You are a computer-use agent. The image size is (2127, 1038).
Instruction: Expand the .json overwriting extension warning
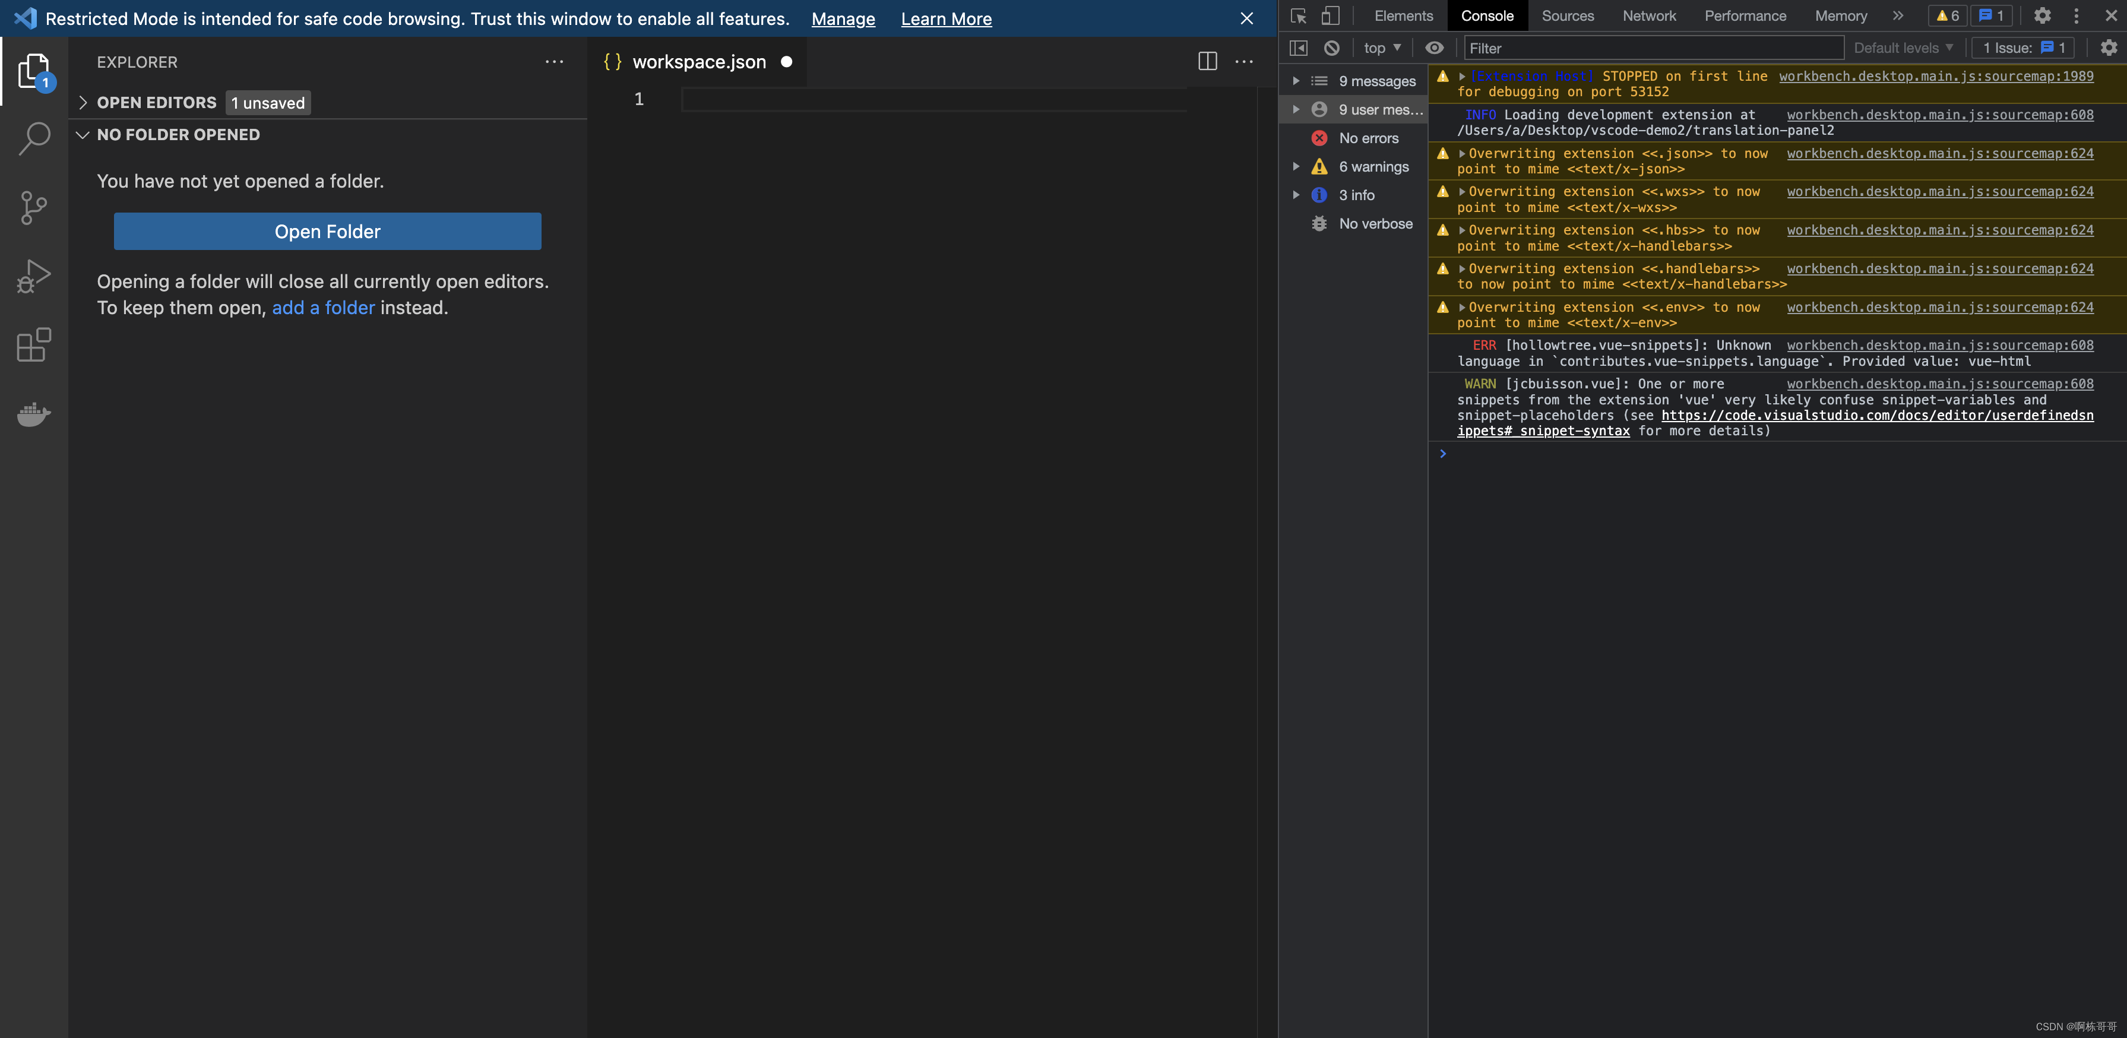1461,154
